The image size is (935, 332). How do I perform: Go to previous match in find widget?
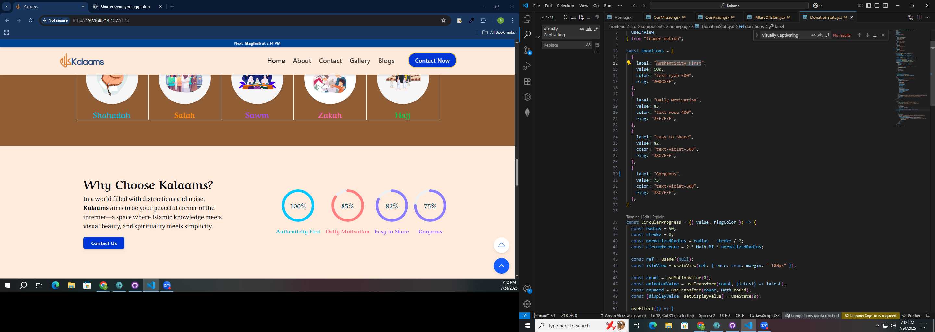pyautogui.click(x=859, y=35)
